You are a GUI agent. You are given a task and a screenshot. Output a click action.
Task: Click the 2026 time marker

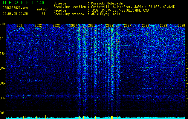110,26
